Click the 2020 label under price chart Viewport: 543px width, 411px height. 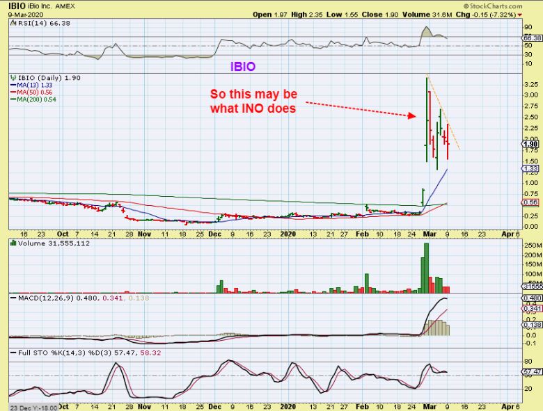pyautogui.click(x=288, y=234)
